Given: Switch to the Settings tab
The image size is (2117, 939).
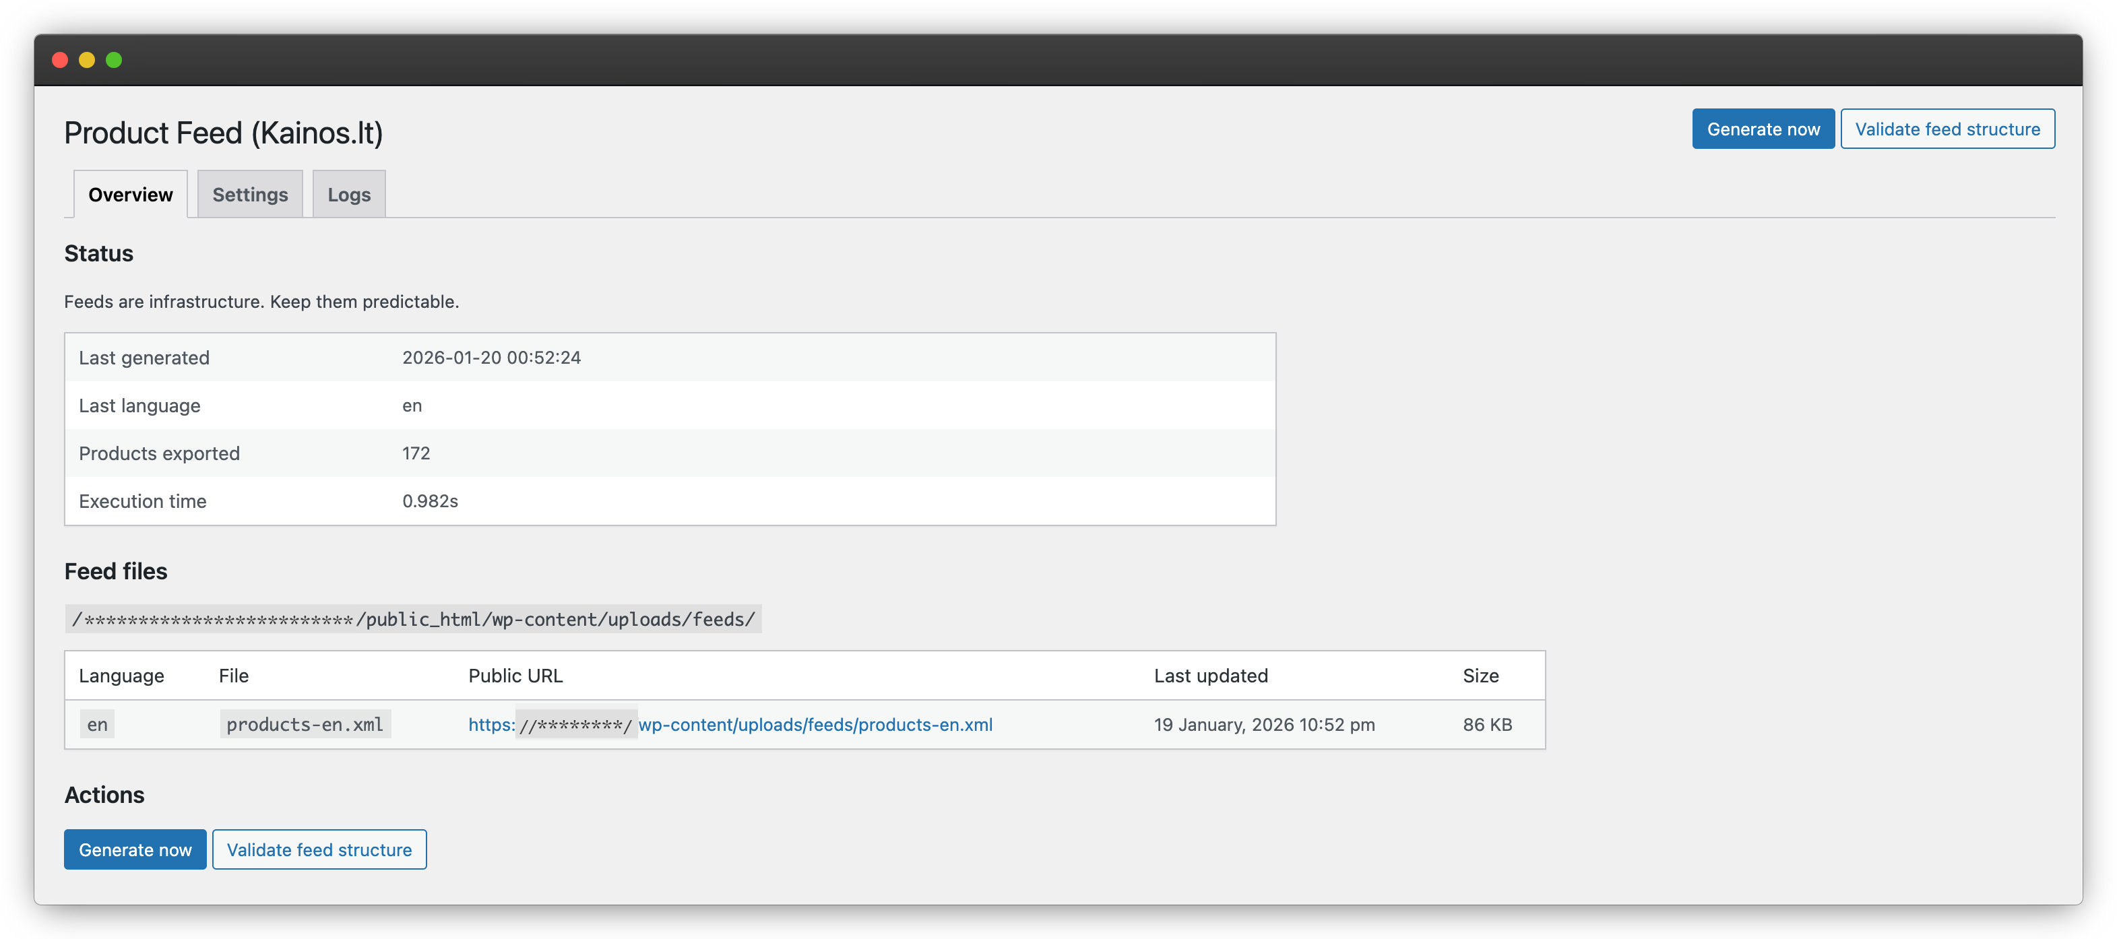Looking at the screenshot, I should click(250, 194).
